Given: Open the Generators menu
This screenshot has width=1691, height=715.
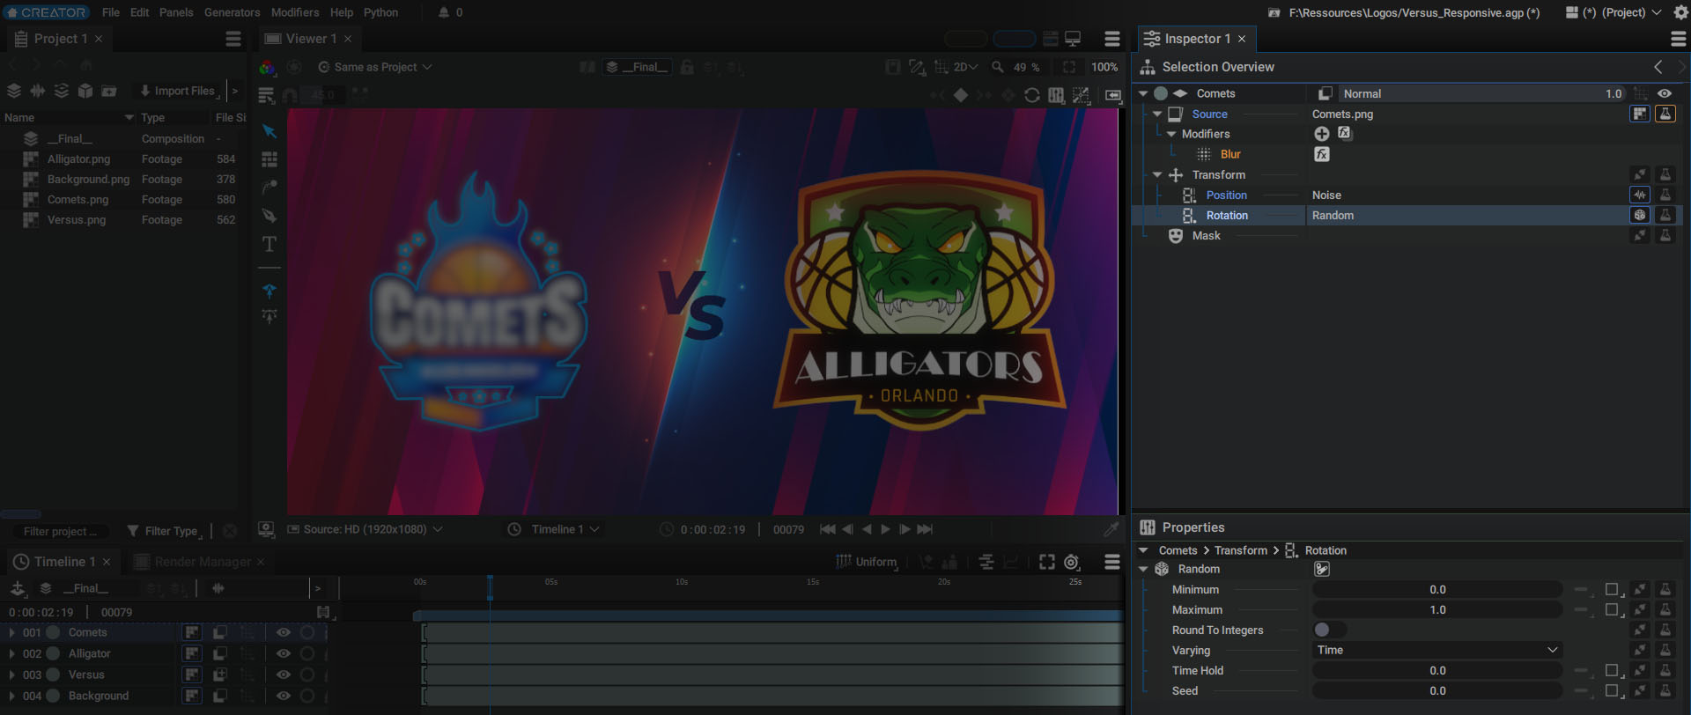Looking at the screenshot, I should point(232,12).
